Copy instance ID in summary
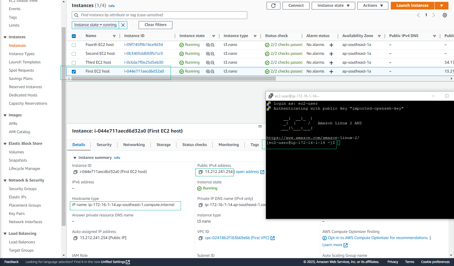The height and width of the screenshot is (266, 454). click(75, 172)
